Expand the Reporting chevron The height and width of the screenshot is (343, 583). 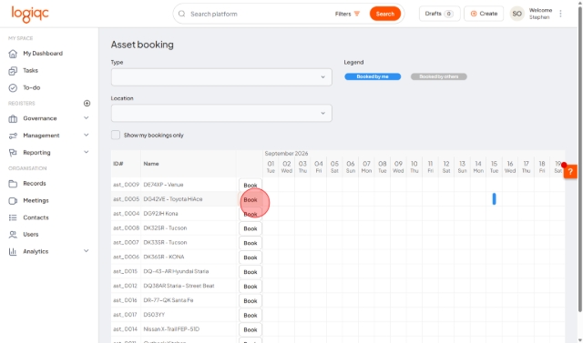tap(87, 152)
